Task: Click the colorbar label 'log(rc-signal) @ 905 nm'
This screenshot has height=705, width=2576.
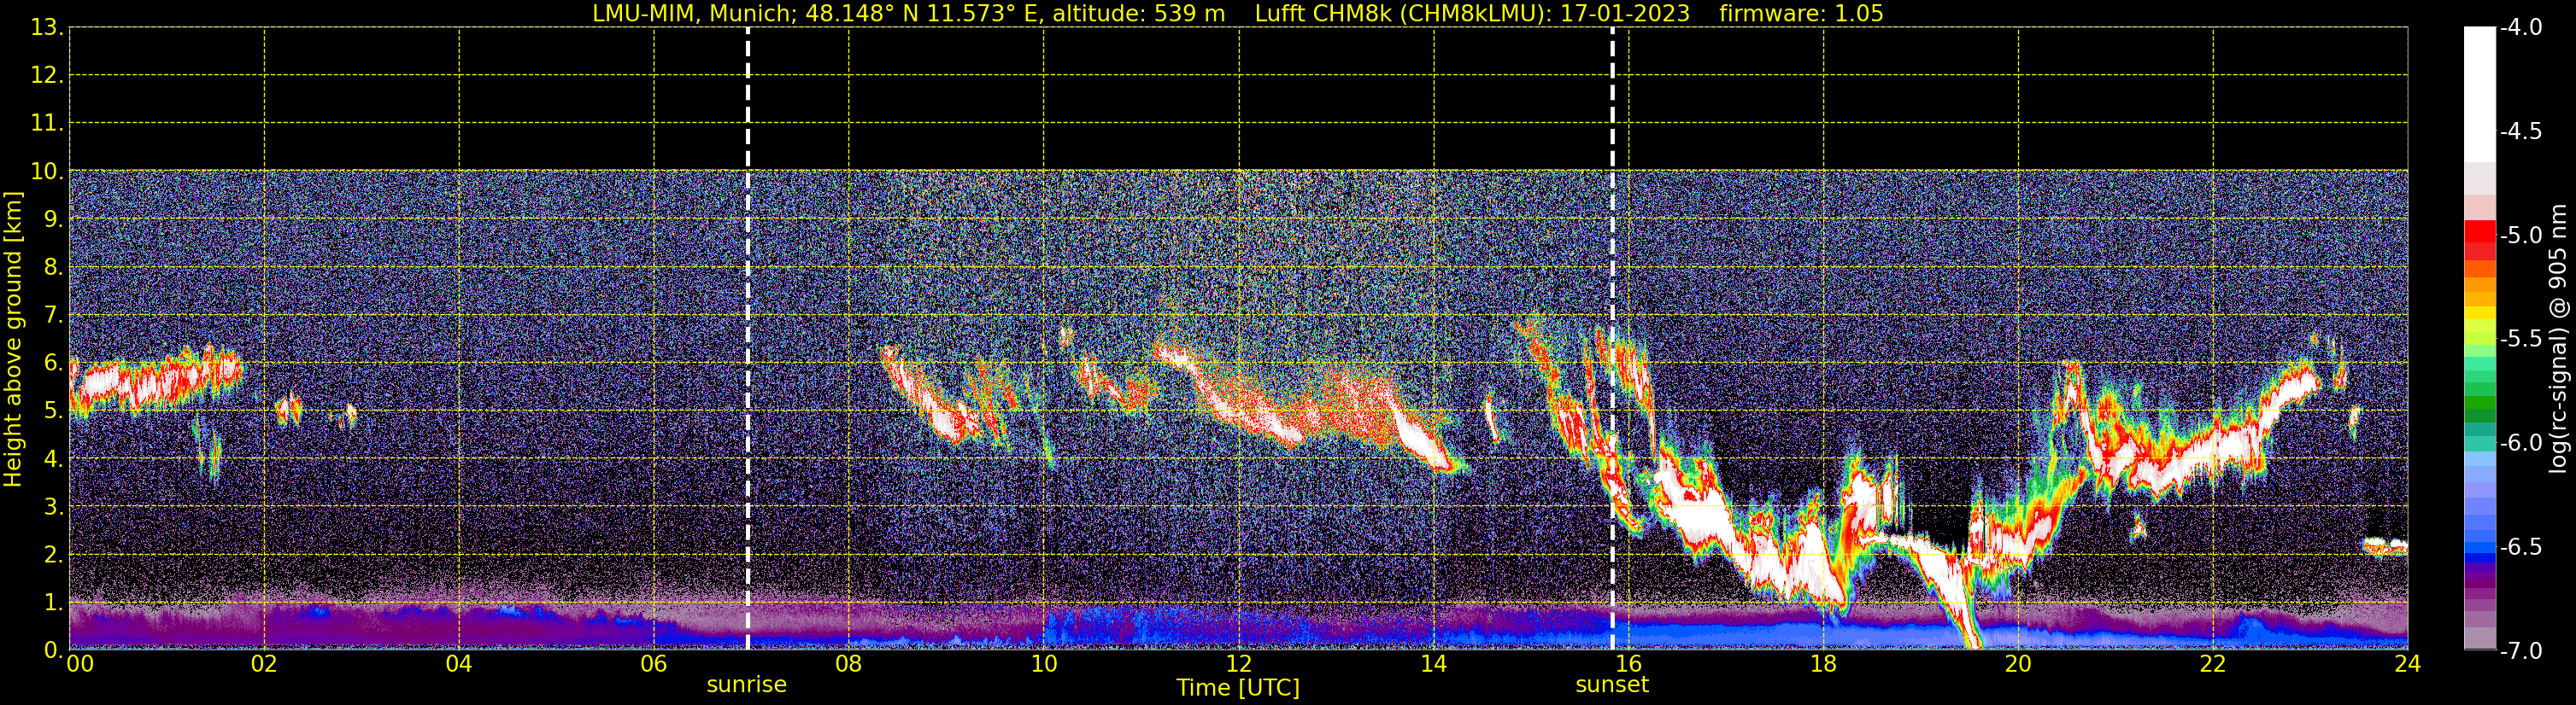Action: click(2558, 339)
